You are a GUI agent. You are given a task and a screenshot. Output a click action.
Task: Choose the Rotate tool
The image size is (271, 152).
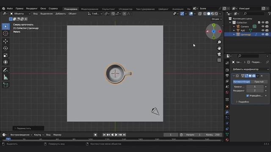click(6, 48)
